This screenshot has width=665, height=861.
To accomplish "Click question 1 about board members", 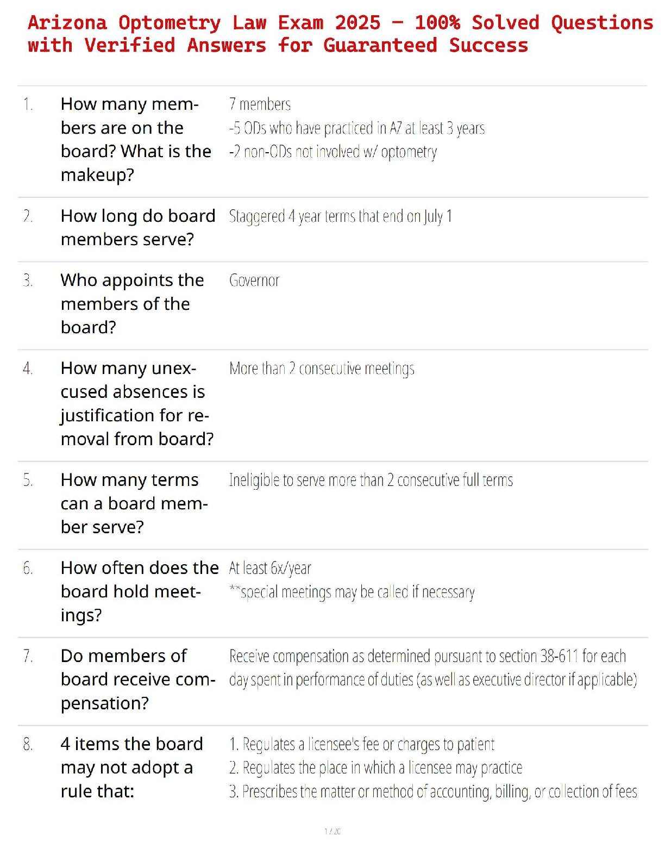I will click(135, 139).
